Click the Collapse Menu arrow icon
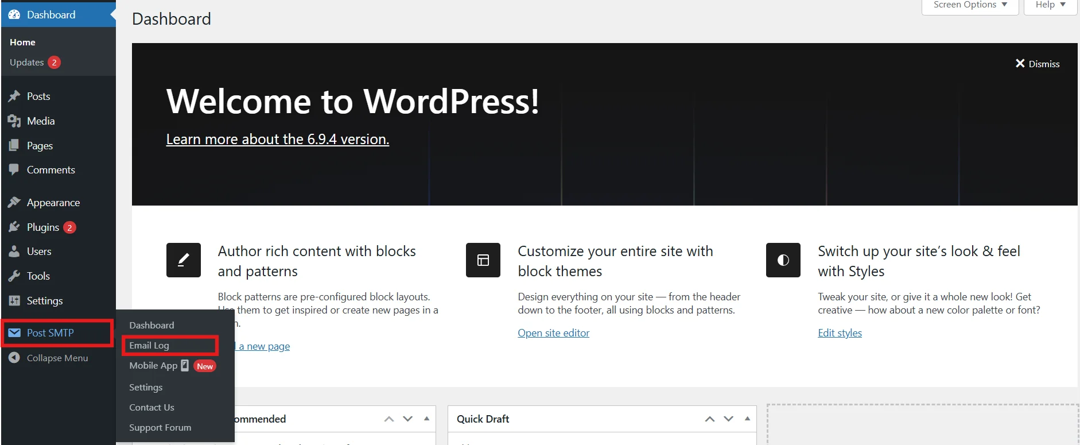This screenshot has height=445, width=1080. click(x=14, y=358)
